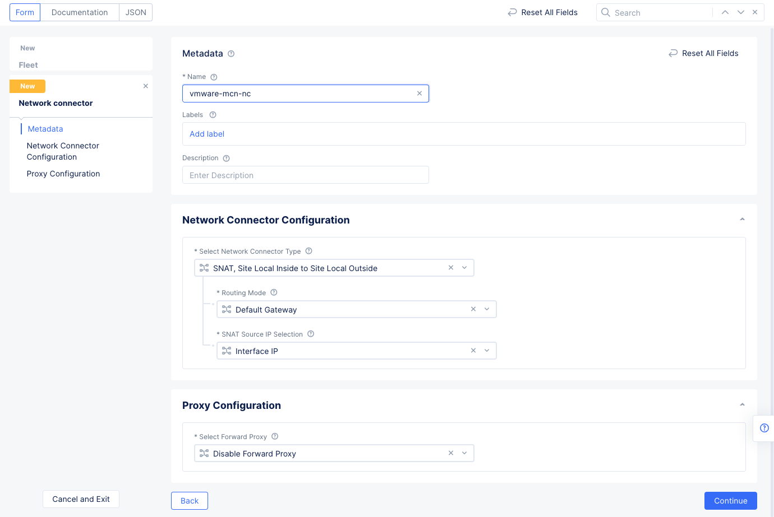Clear the Default Gateway routing mode selection

click(473, 309)
